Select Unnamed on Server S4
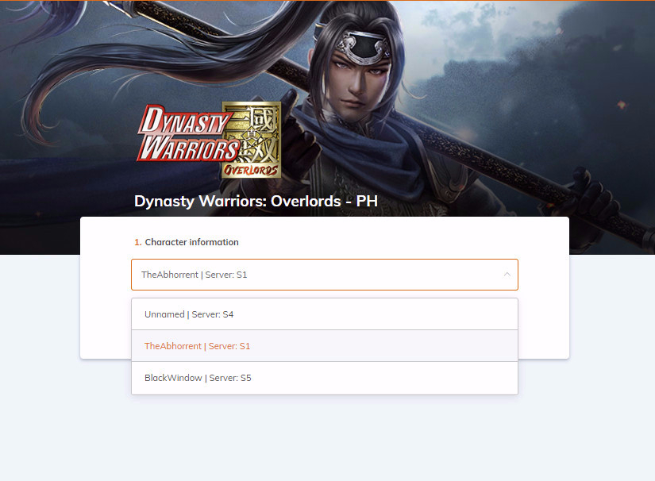 (x=325, y=314)
